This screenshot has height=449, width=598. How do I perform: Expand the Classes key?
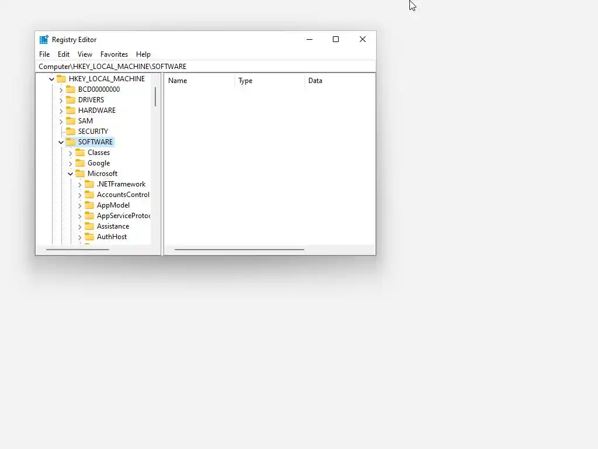point(70,153)
